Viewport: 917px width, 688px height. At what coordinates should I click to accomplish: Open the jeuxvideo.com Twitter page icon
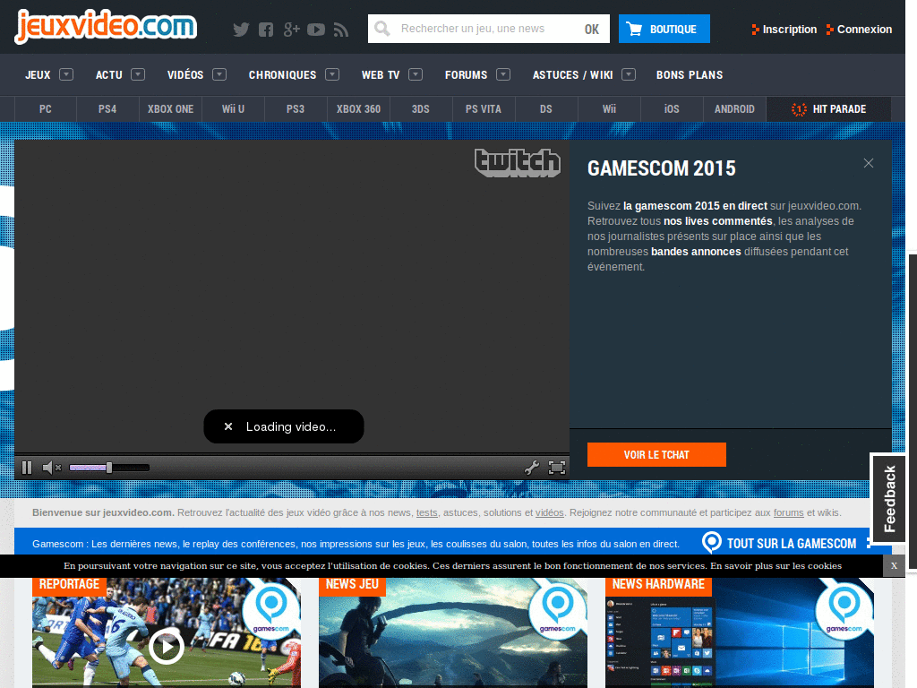[x=241, y=30]
